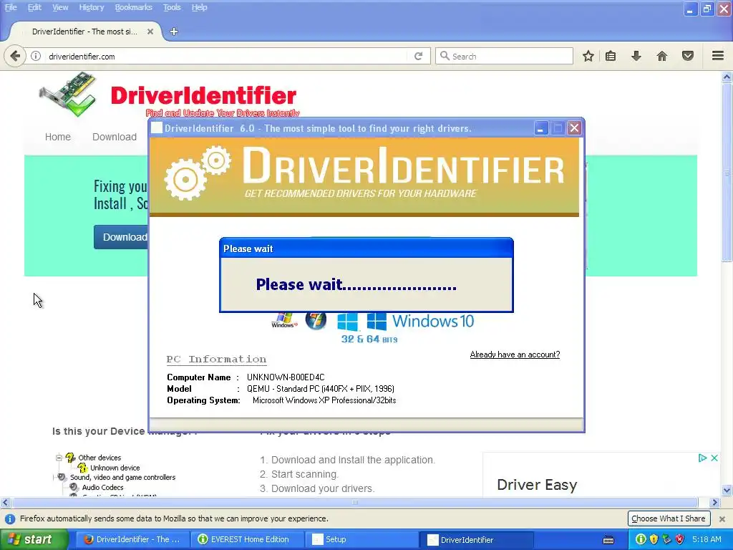
Task: Click the network devices tray icon
Action: tap(666, 540)
